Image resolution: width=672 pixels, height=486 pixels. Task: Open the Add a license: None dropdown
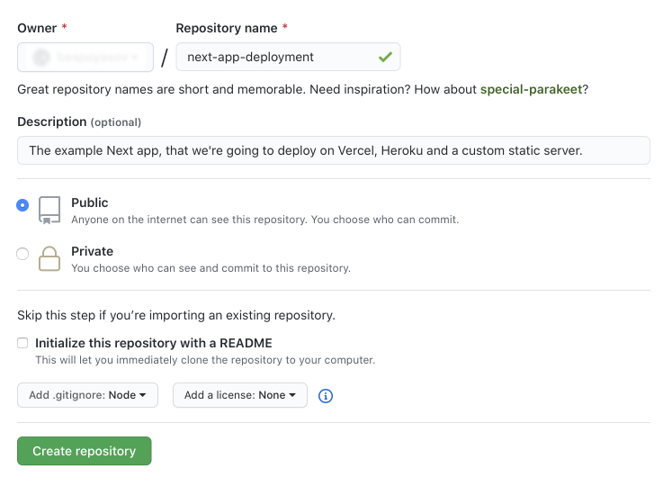[x=240, y=395]
